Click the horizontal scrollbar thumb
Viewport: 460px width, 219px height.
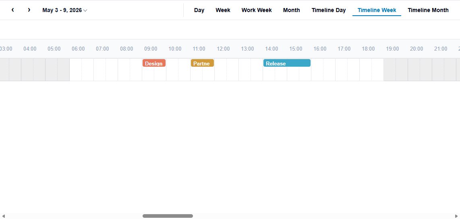[x=168, y=216]
